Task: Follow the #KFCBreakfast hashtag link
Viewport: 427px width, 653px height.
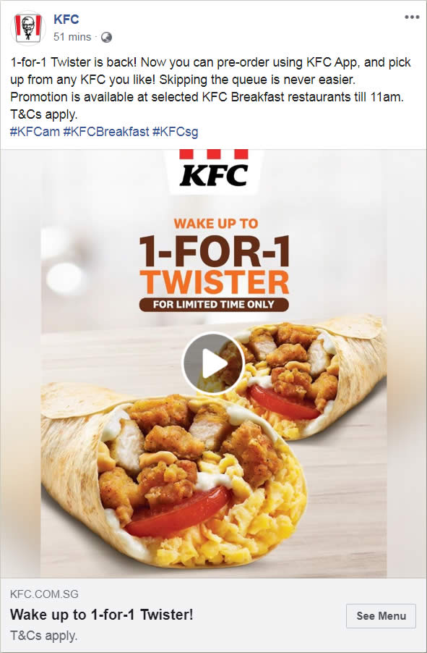Action: pyautogui.click(x=106, y=132)
